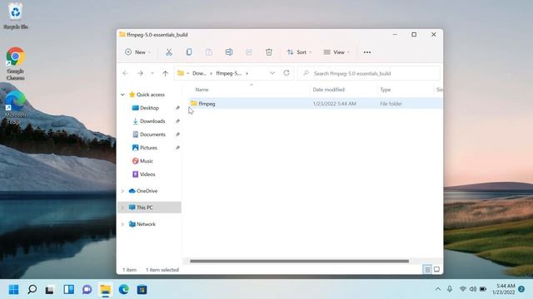Click the Paste icon in toolbar

(209, 52)
